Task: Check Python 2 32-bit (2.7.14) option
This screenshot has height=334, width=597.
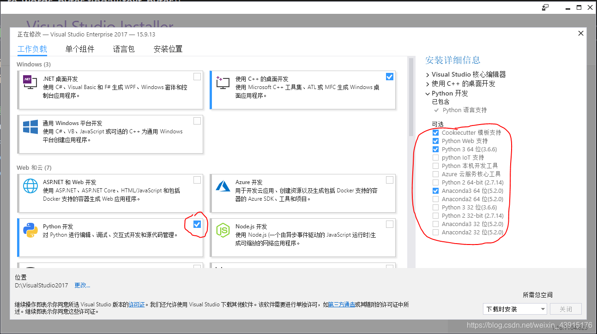Action: 435,216
